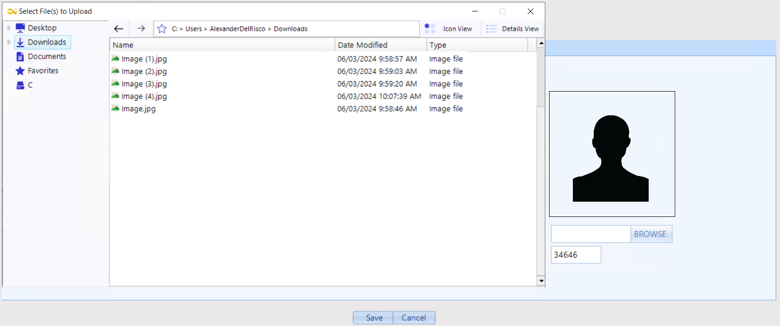Open Favorites in the sidebar
780x326 pixels.
pyautogui.click(x=43, y=71)
